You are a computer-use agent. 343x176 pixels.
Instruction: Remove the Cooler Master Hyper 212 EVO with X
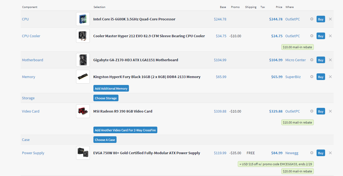click(x=330, y=36)
